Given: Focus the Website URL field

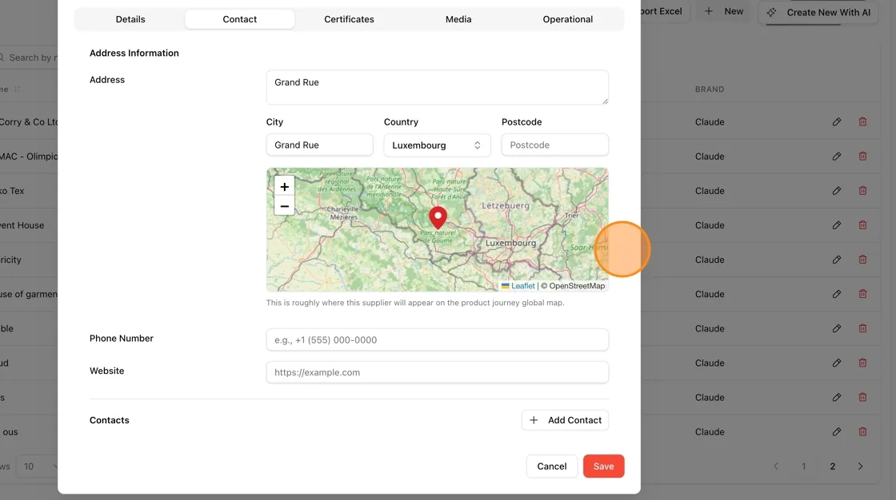Looking at the screenshot, I should (437, 372).
